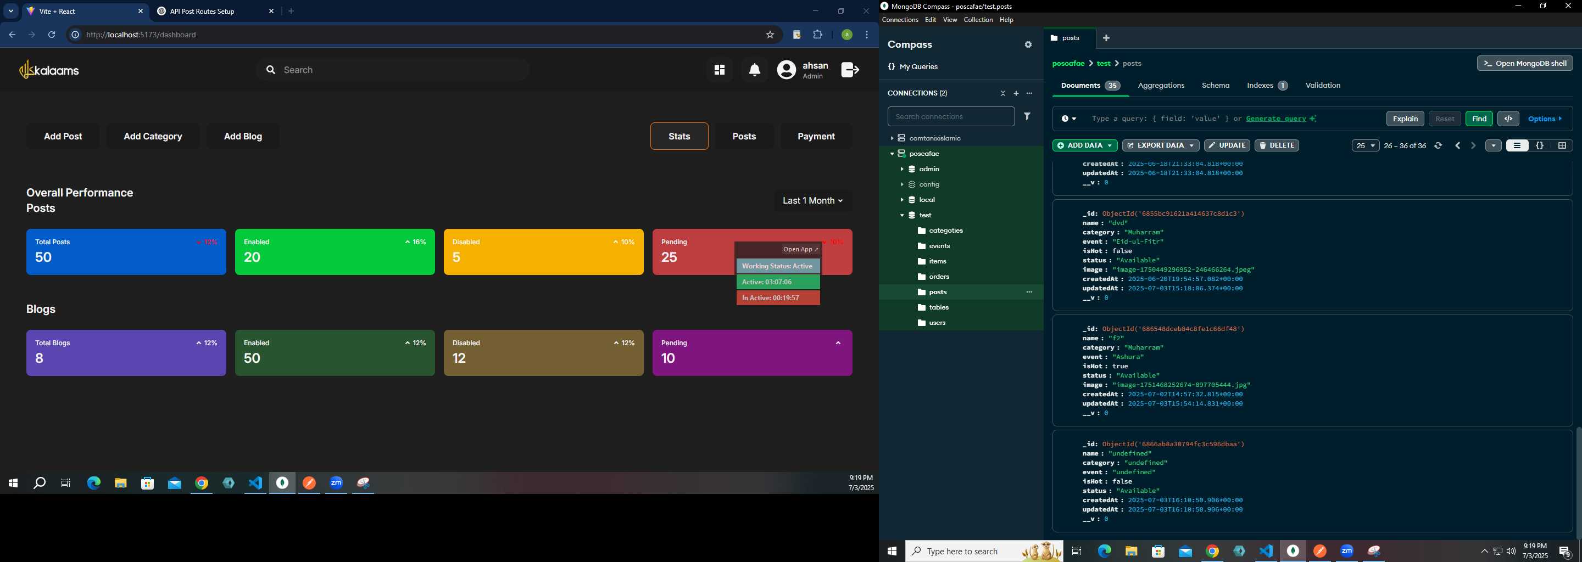The width and height of the screenshot is (1582, 562).
Task: Click the Search connections field
Action: click(x=951, y=116)
